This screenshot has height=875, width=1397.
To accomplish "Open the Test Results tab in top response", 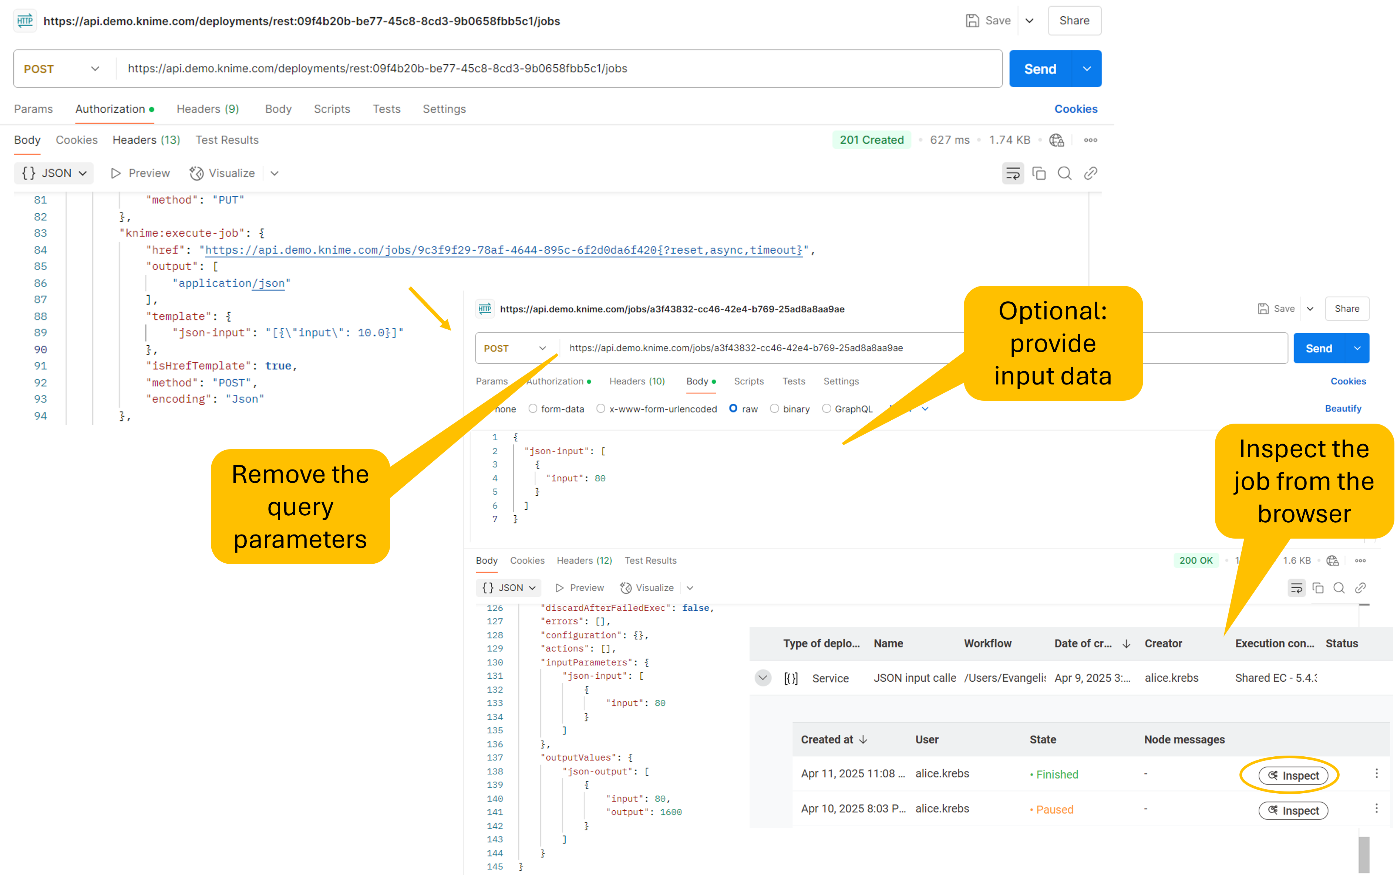I will [227, 140].
